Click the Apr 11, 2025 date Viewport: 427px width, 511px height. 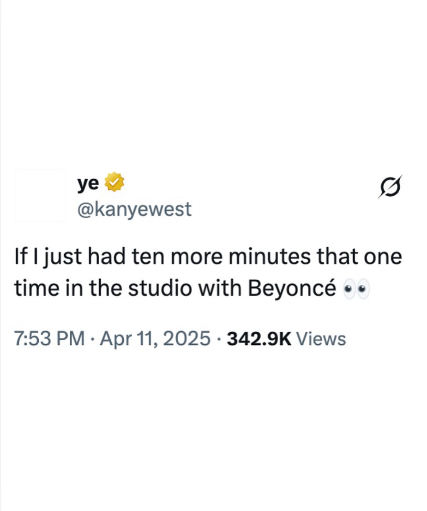[x=155, y=338]
